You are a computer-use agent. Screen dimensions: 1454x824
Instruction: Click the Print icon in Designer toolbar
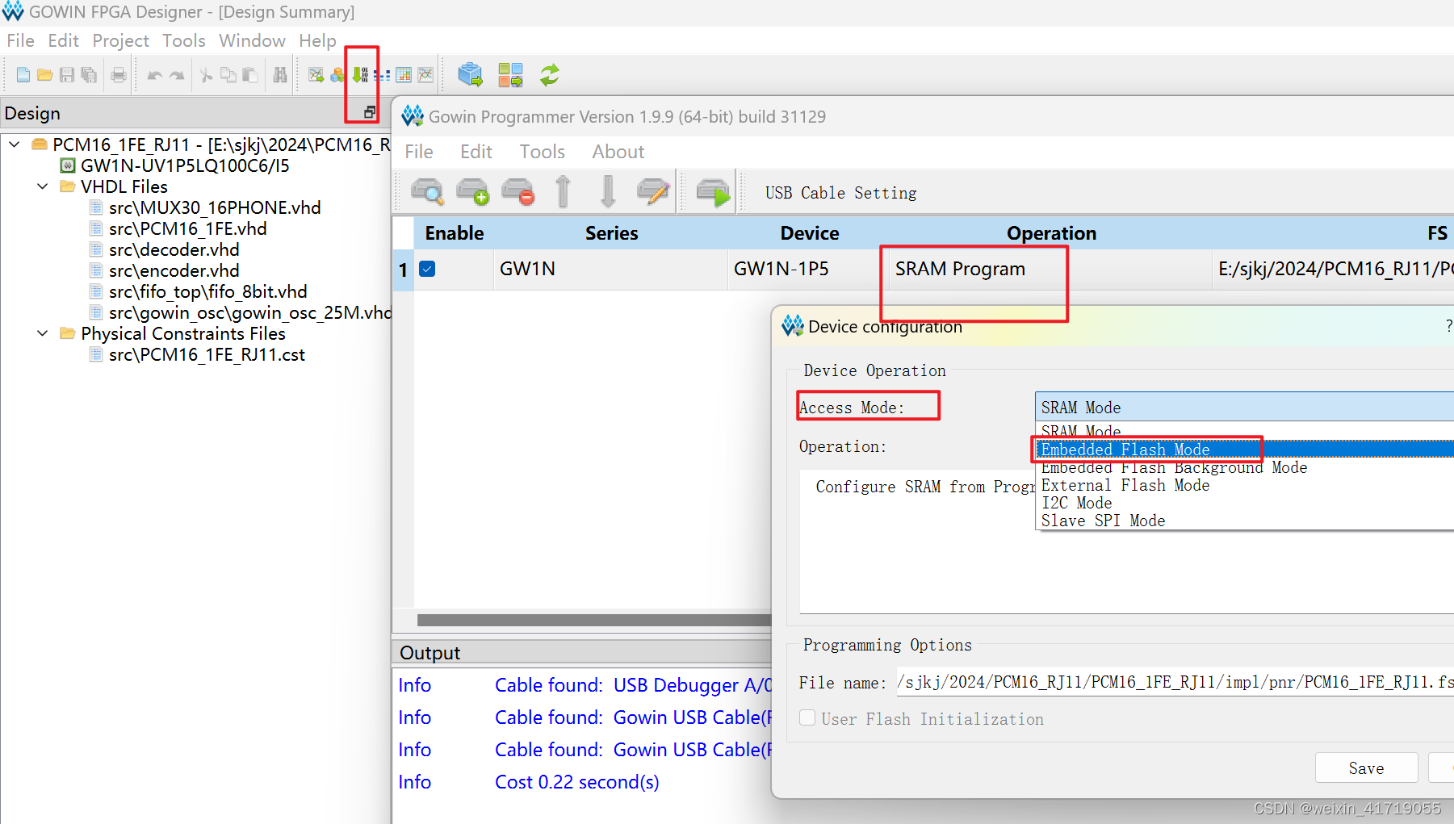119,75
